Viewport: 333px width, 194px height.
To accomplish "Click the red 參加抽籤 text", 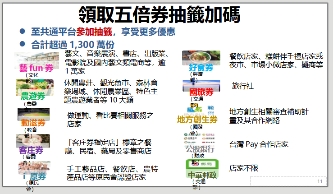I will pos(94,32).
